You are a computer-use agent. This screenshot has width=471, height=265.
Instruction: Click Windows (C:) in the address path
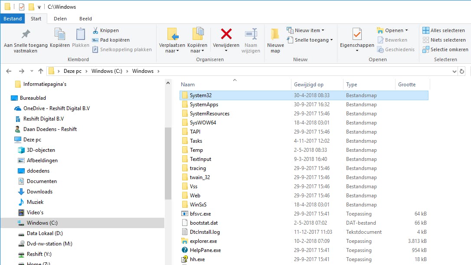click(107, 71)
